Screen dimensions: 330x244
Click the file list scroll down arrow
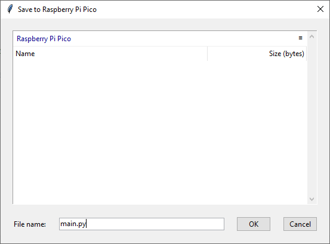click(x=312, y=199)
